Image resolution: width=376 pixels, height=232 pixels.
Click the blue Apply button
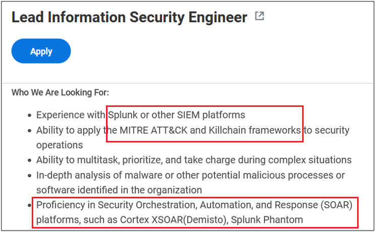click(41, 51)
